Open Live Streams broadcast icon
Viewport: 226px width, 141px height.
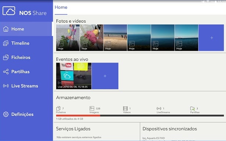(x=6, y=86)
